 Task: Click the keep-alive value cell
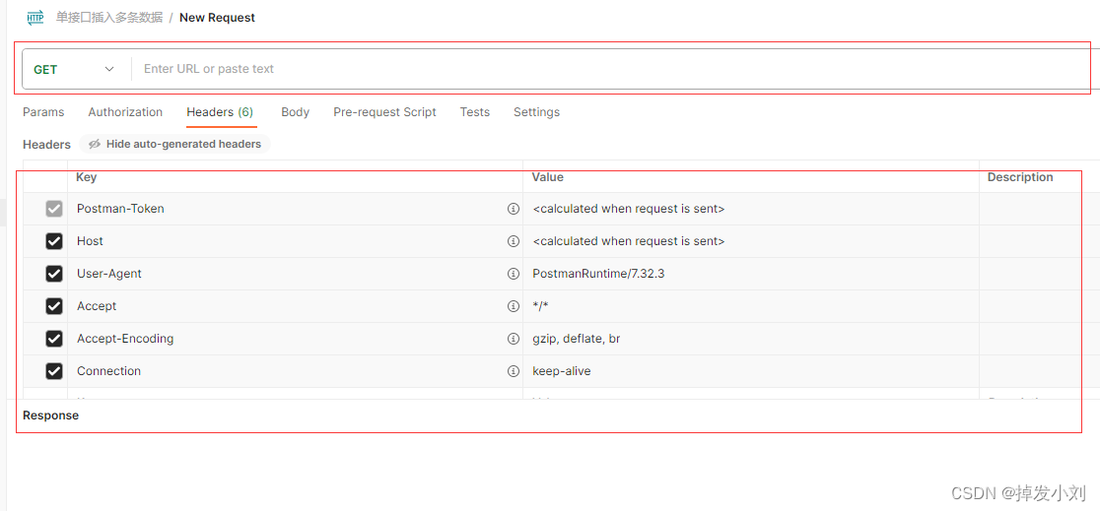[x=751, y=371]
